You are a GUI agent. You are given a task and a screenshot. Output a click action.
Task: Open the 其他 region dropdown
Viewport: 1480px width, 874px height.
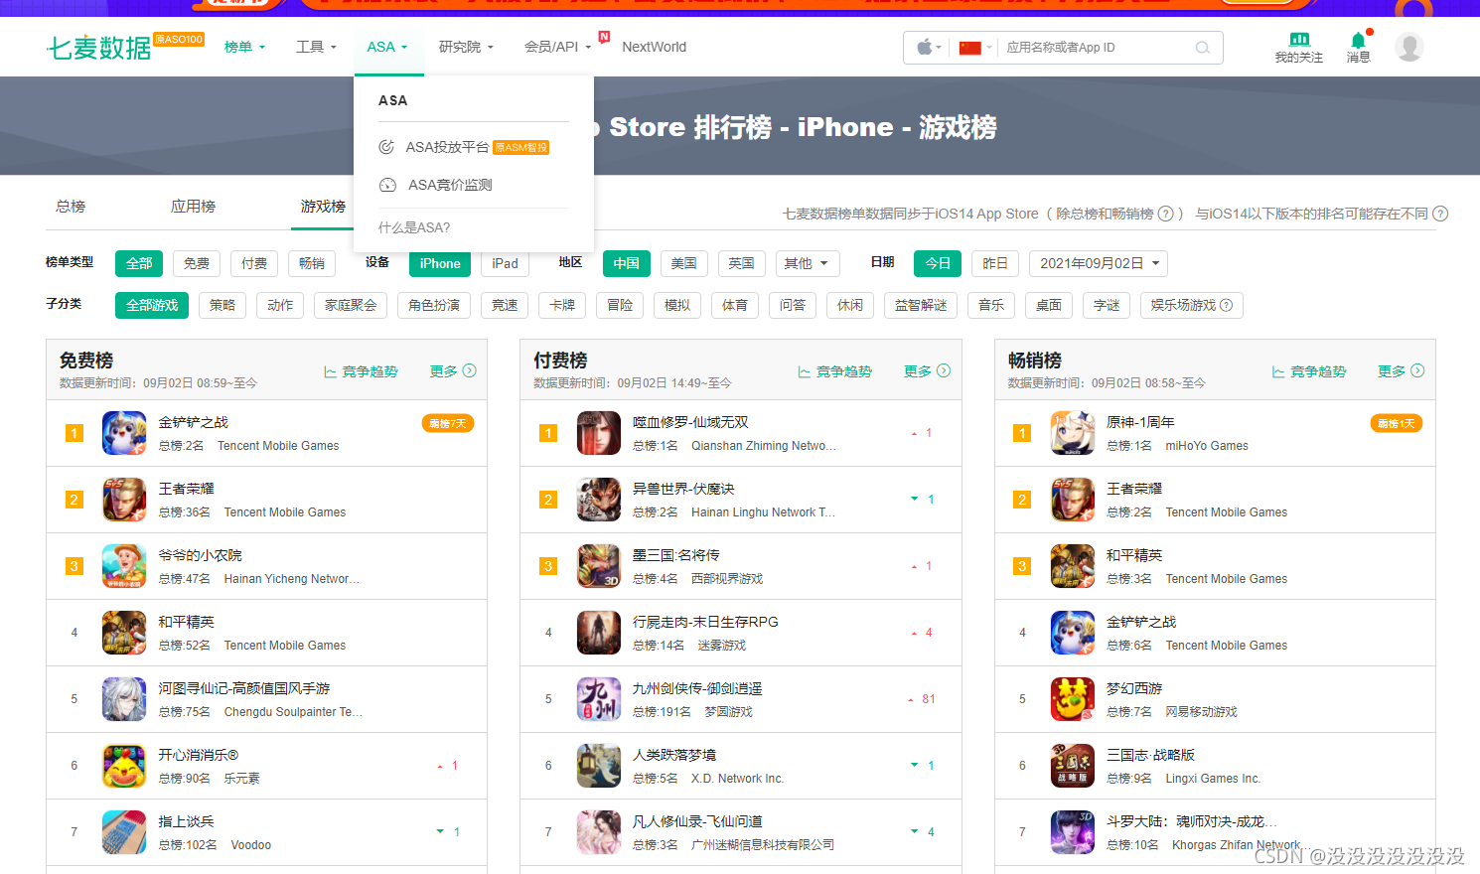click(807, 263)
